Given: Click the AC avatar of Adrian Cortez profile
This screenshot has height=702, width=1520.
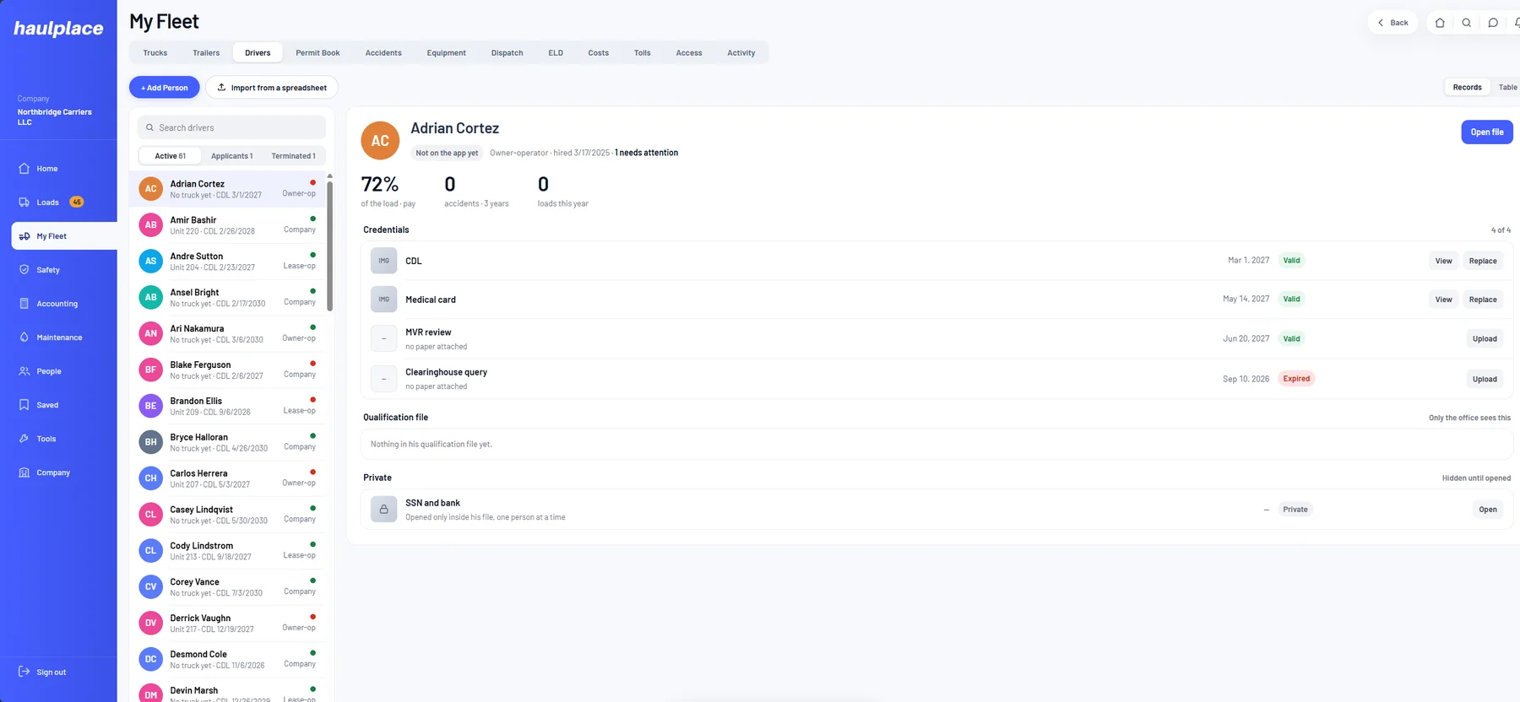Looking at the screenshot, I should [x=380, y=141].
